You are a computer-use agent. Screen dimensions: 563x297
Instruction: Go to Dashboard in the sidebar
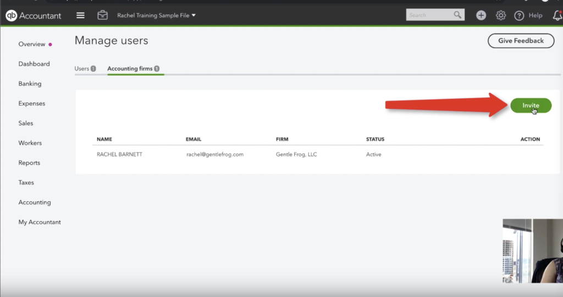34,64
